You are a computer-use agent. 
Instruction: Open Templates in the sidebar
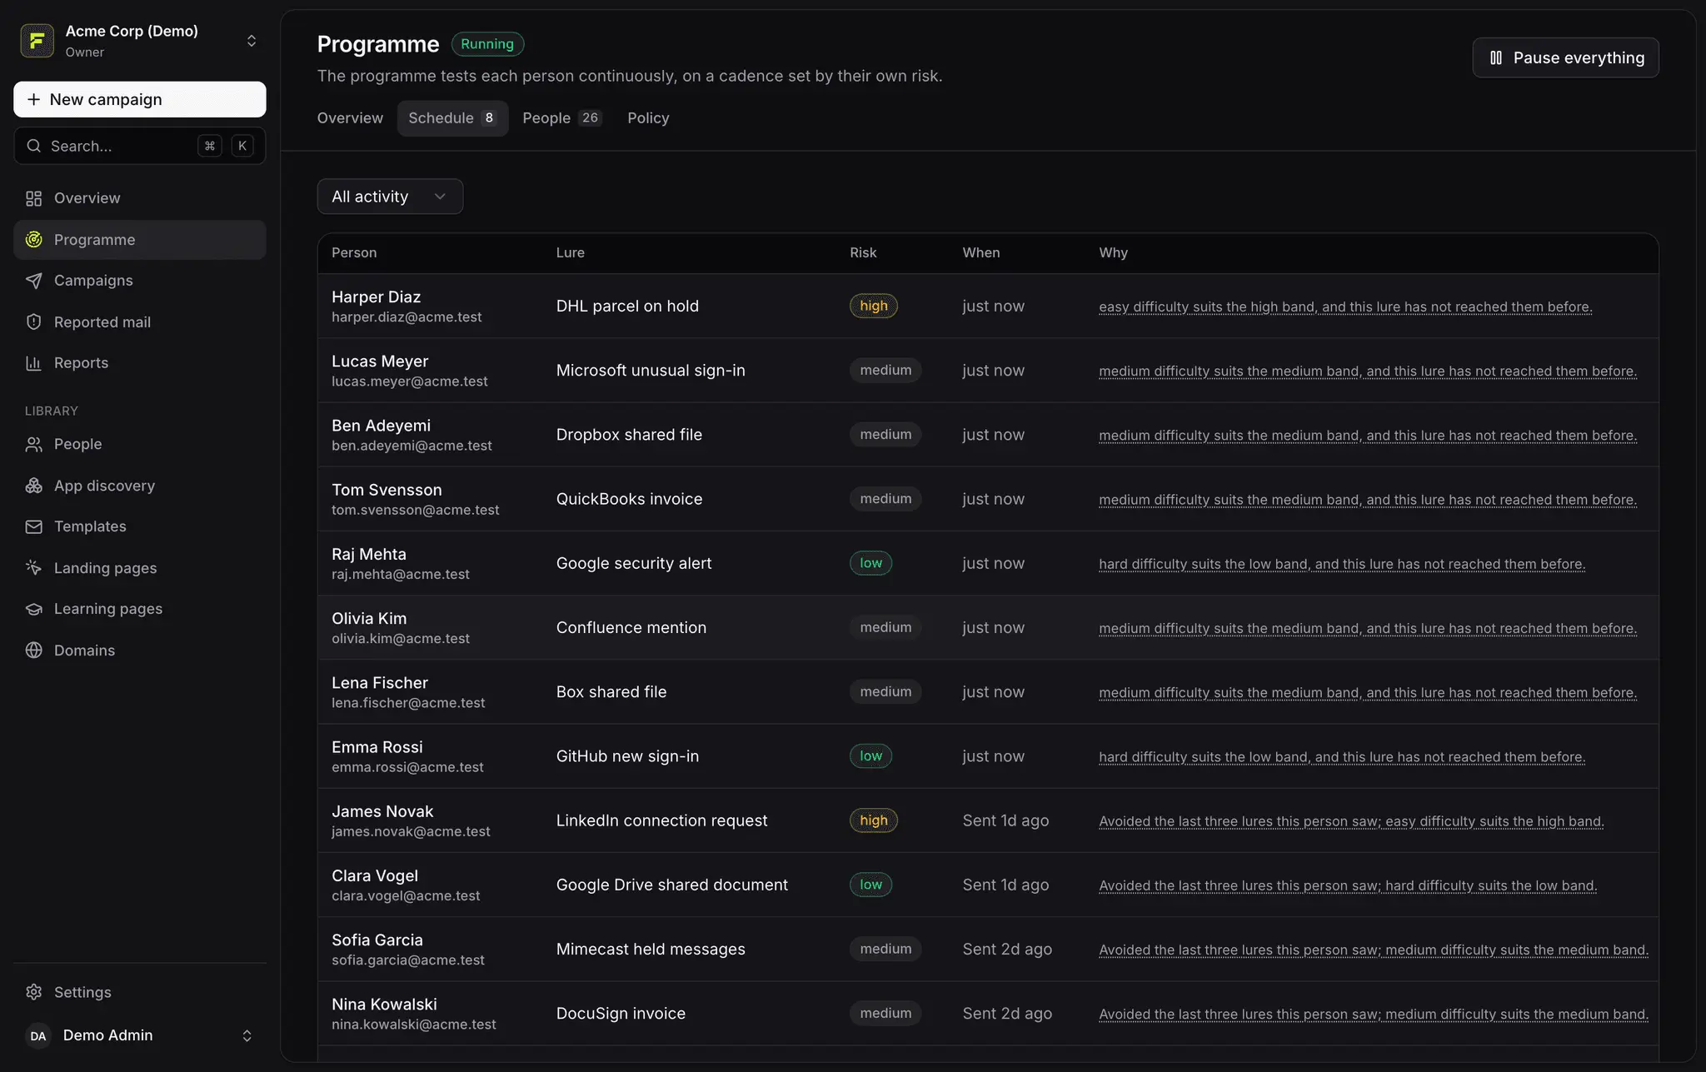coord(140,526)
